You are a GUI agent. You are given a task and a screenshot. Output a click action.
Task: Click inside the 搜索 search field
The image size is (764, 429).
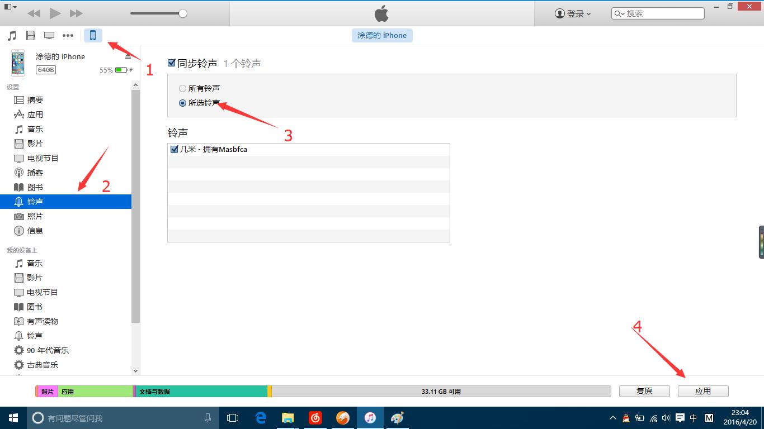[x=660, y=13]
